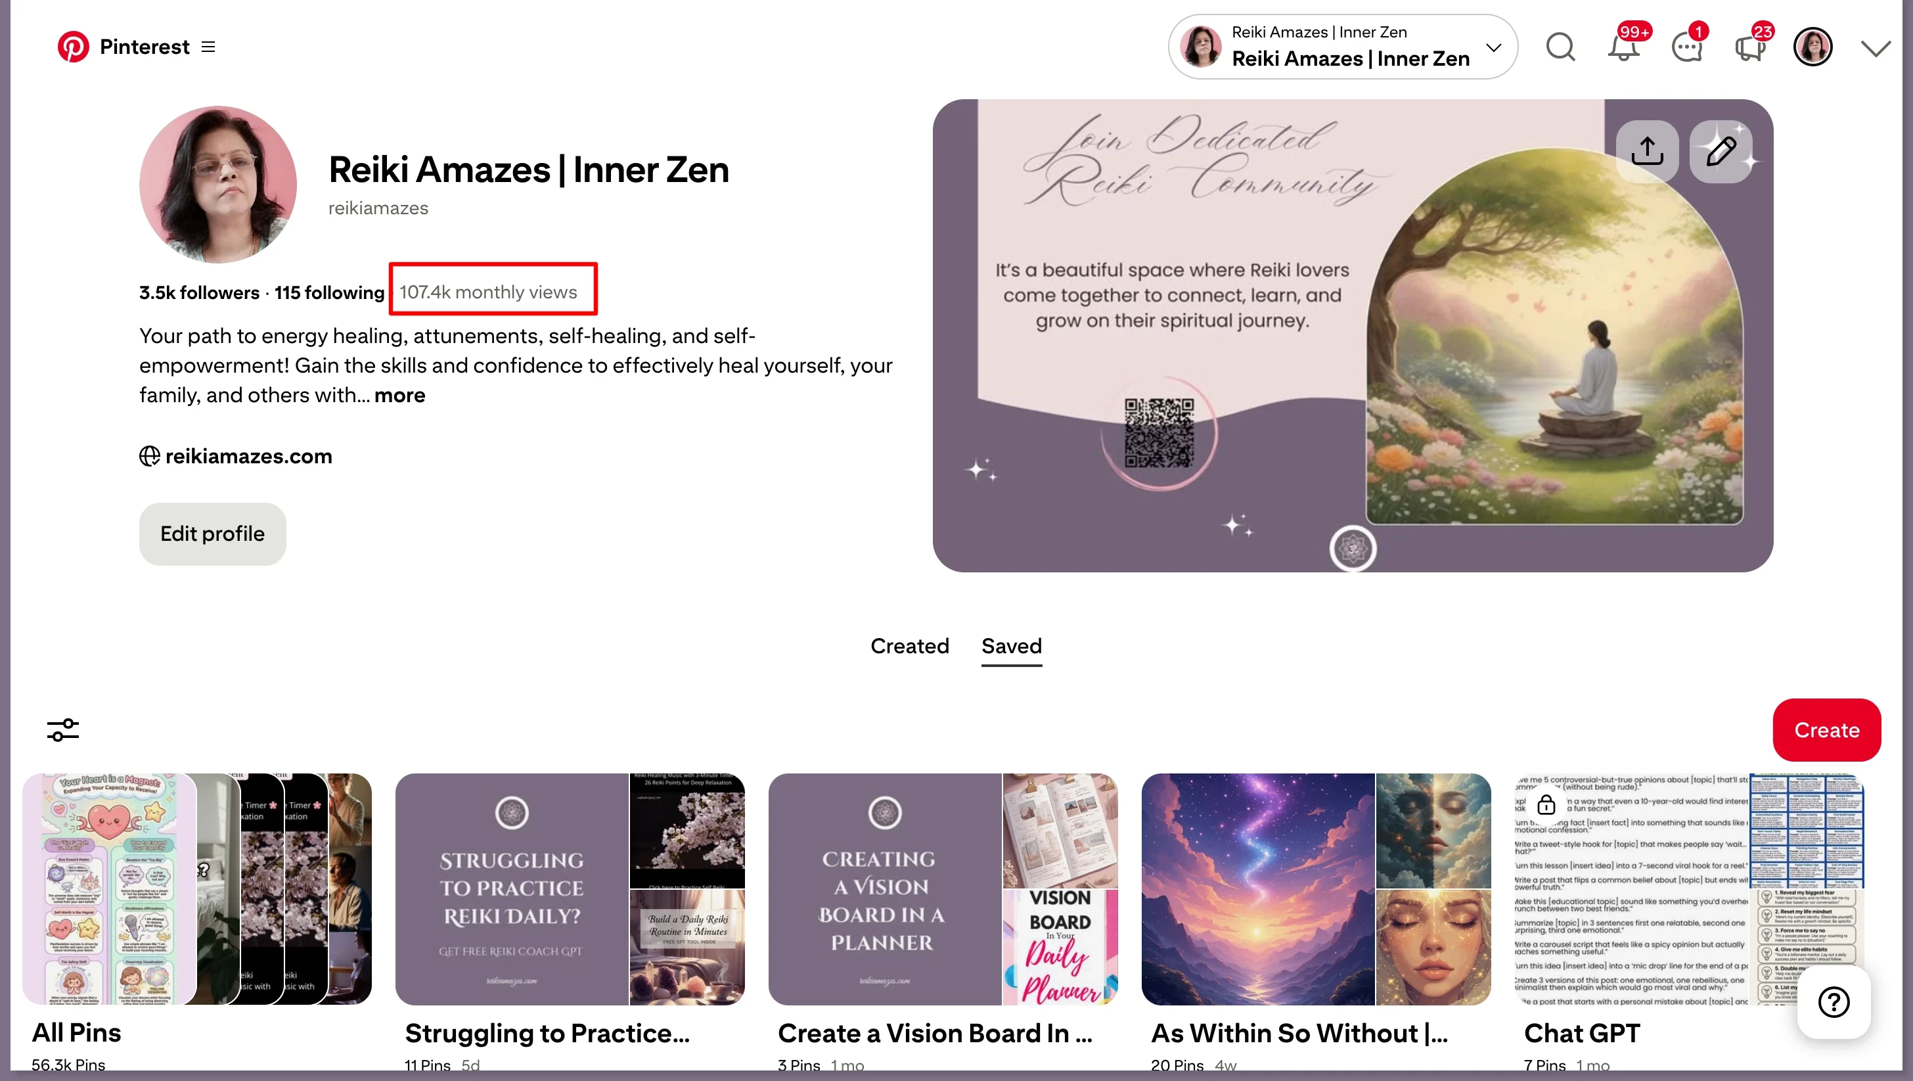
Task: Expand the chevron next to profile avatar
Action: tap(1876, 48)
